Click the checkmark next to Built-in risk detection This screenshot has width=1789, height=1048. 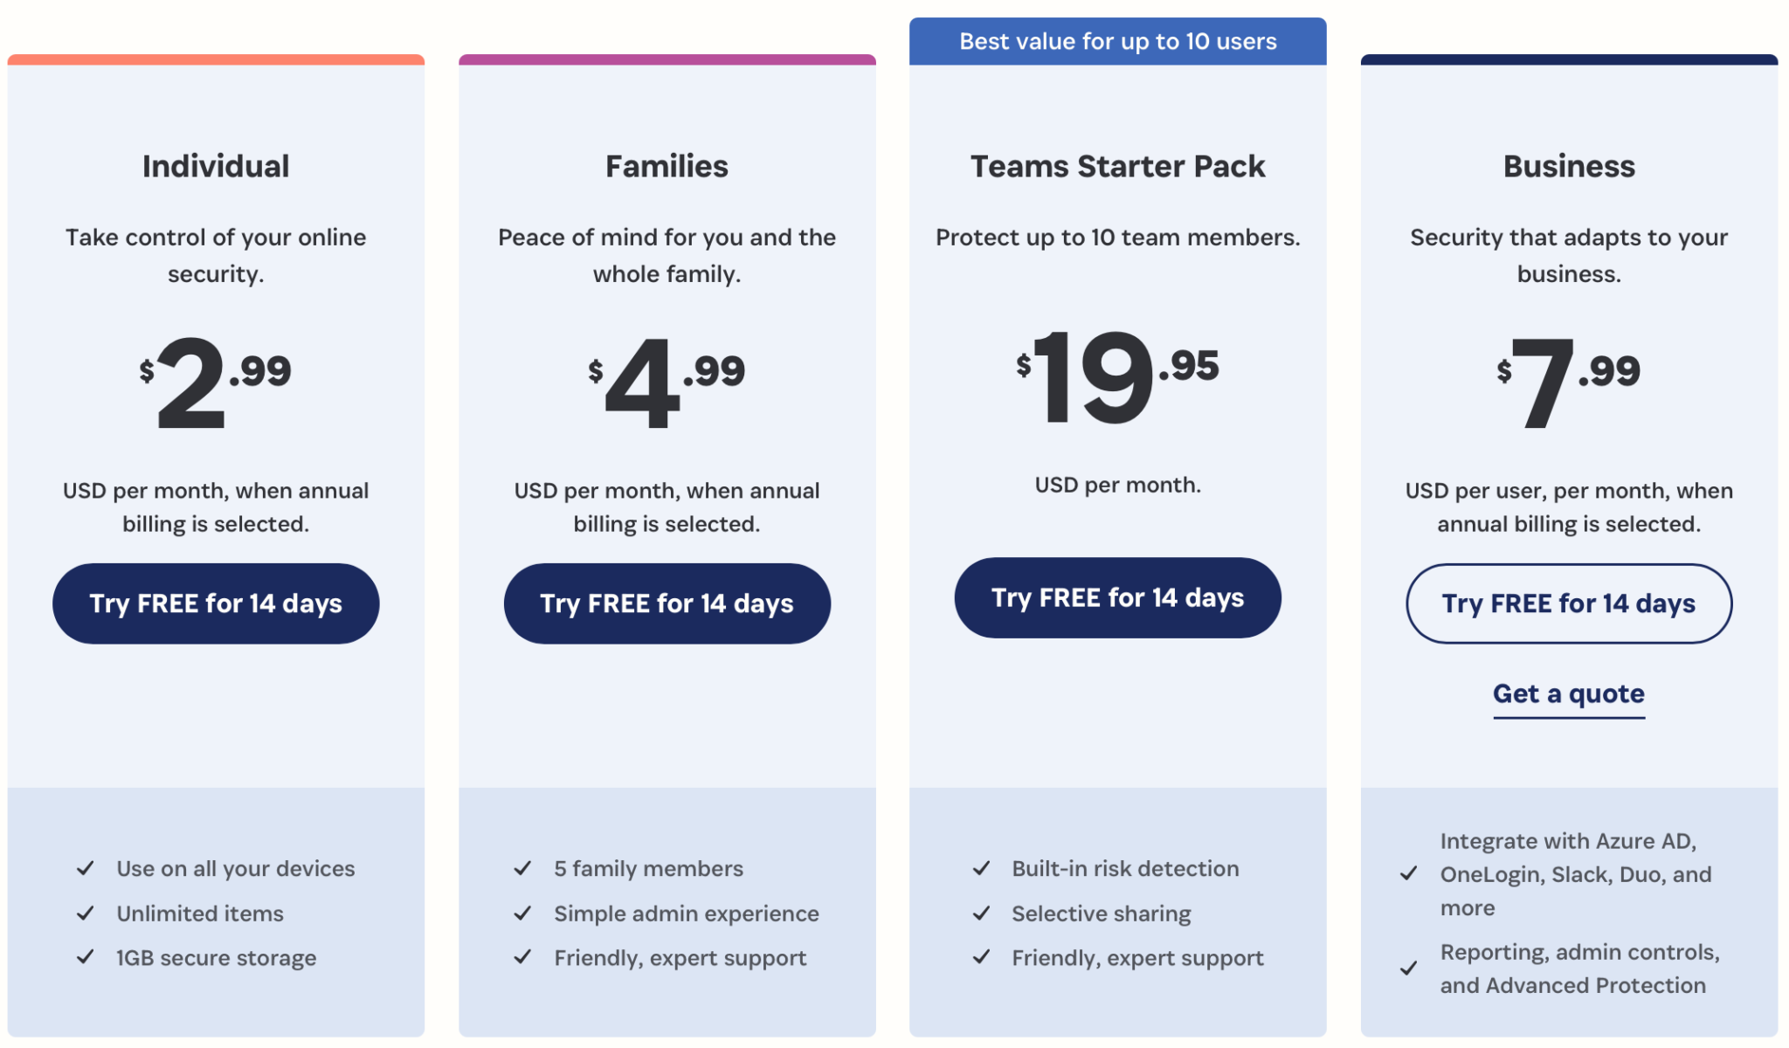980,868
